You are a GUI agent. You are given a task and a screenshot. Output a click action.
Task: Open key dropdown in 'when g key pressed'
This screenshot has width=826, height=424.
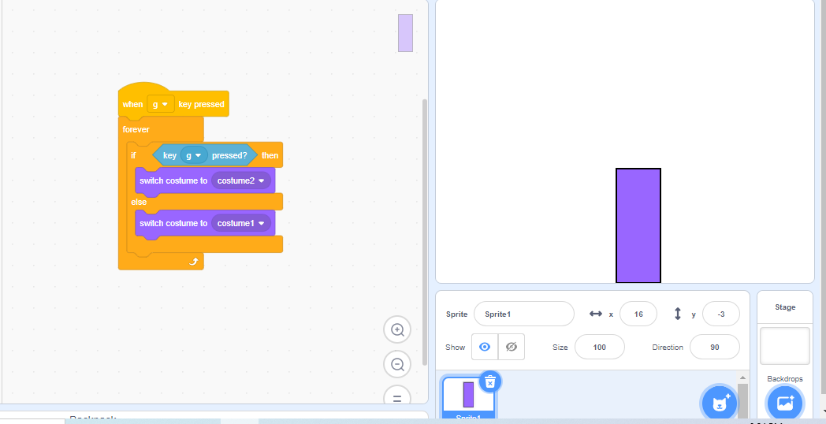pos(160,104)
